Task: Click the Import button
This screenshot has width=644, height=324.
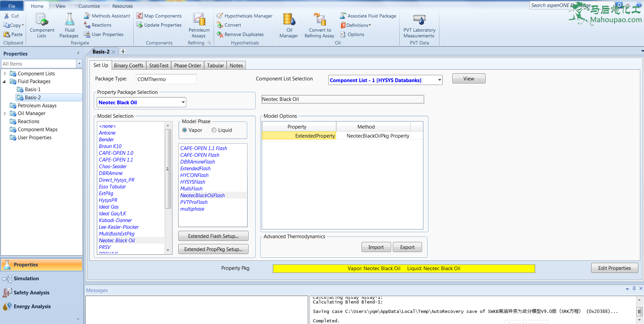Action: click(376, 247)
